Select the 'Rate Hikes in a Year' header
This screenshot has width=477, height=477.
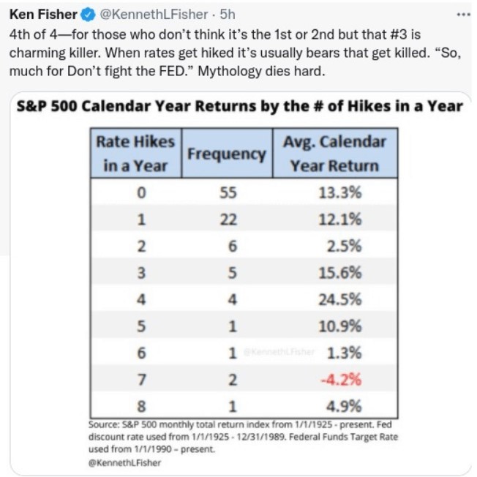tap(136, 153)
